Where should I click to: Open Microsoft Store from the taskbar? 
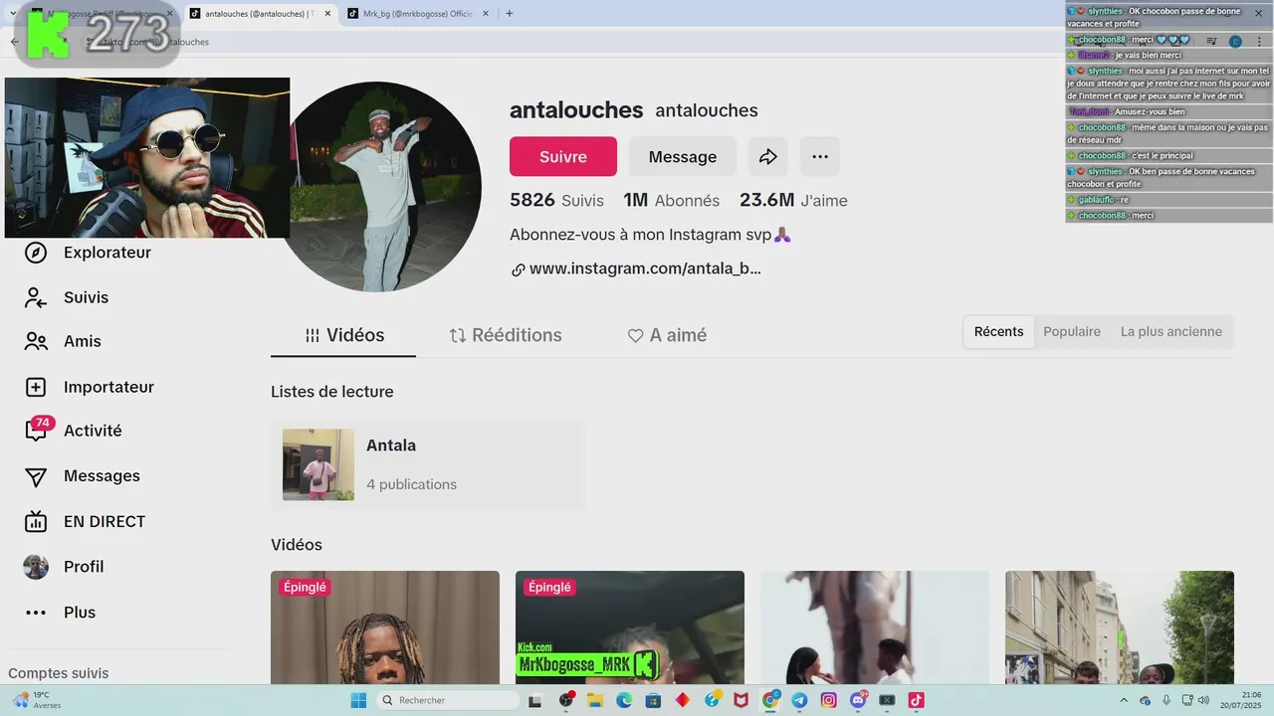click(x=653, y=700)
